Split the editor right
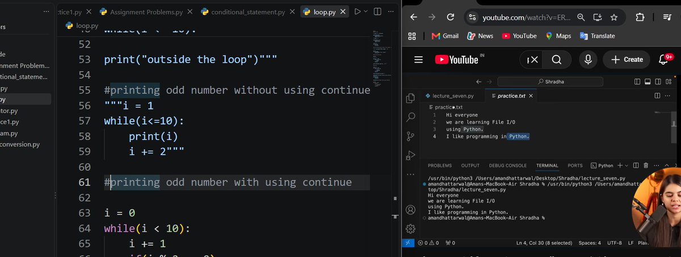This screenshot has width=681, height=257. pos(378,11)
